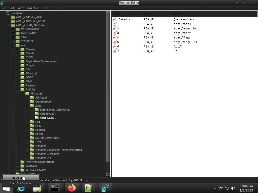The width and height of the screenshot is (258, 193).
Task: Collapse the Policies node
Action: [17, 89]
